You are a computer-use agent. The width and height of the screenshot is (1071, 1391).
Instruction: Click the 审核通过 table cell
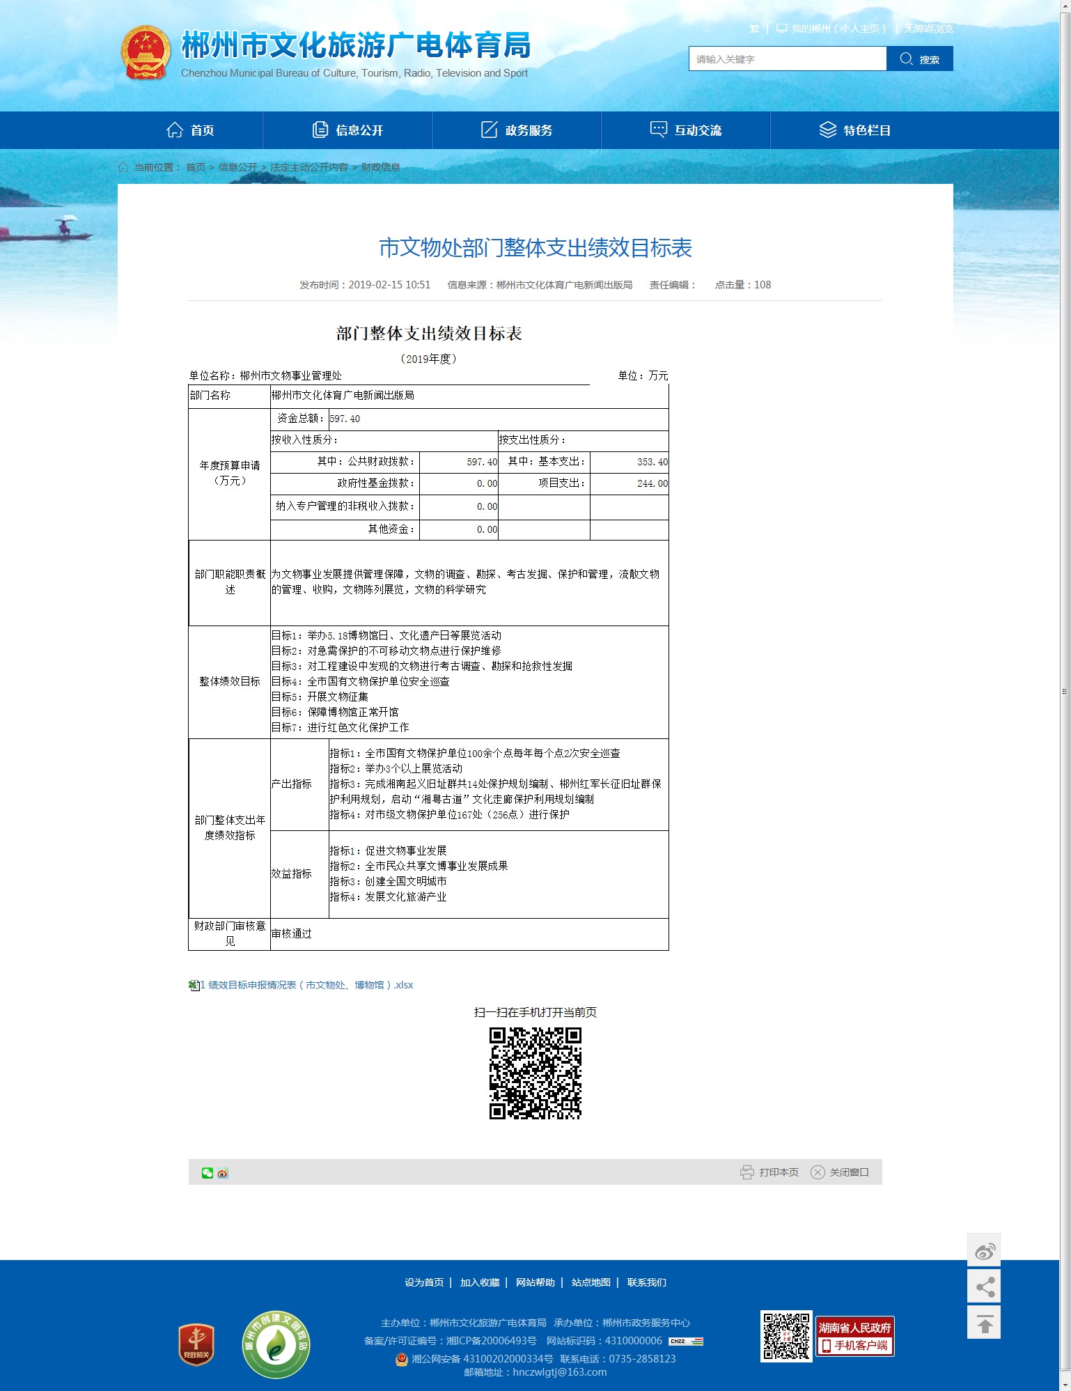pos(469,933)
